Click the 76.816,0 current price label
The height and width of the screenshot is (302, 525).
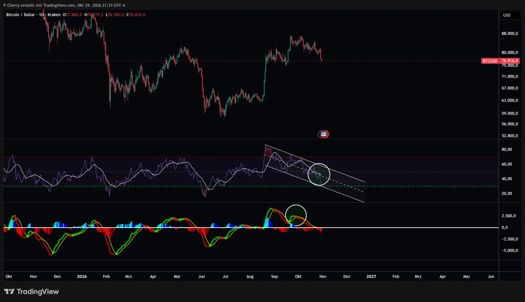(x=510, y=61)
